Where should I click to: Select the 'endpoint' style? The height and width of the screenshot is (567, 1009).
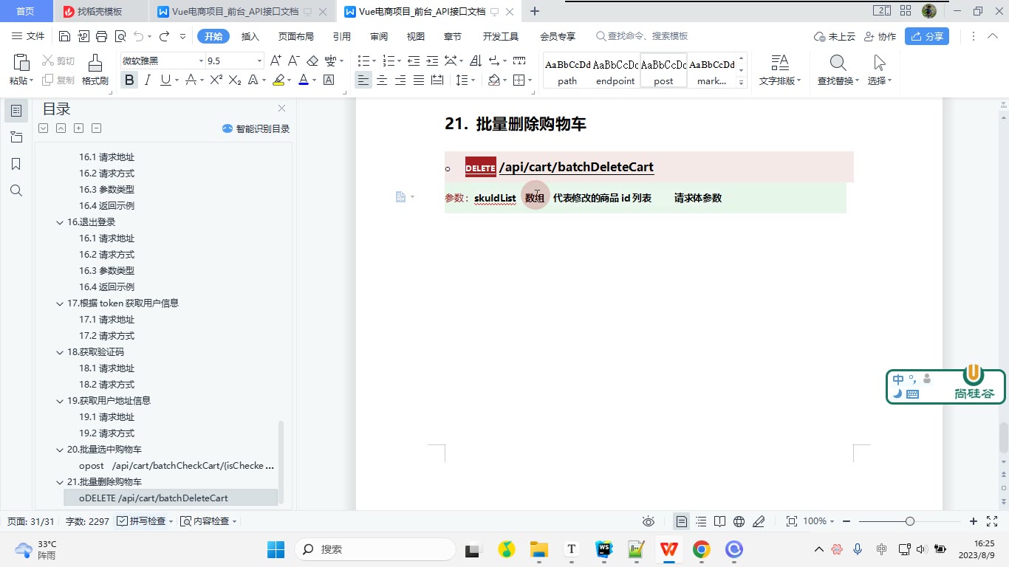pos(615,72)
